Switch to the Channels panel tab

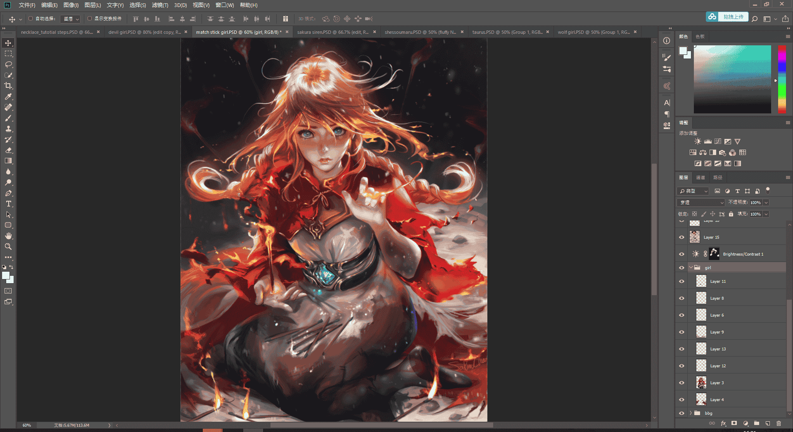pyautogui.click(x=700, y=177)
